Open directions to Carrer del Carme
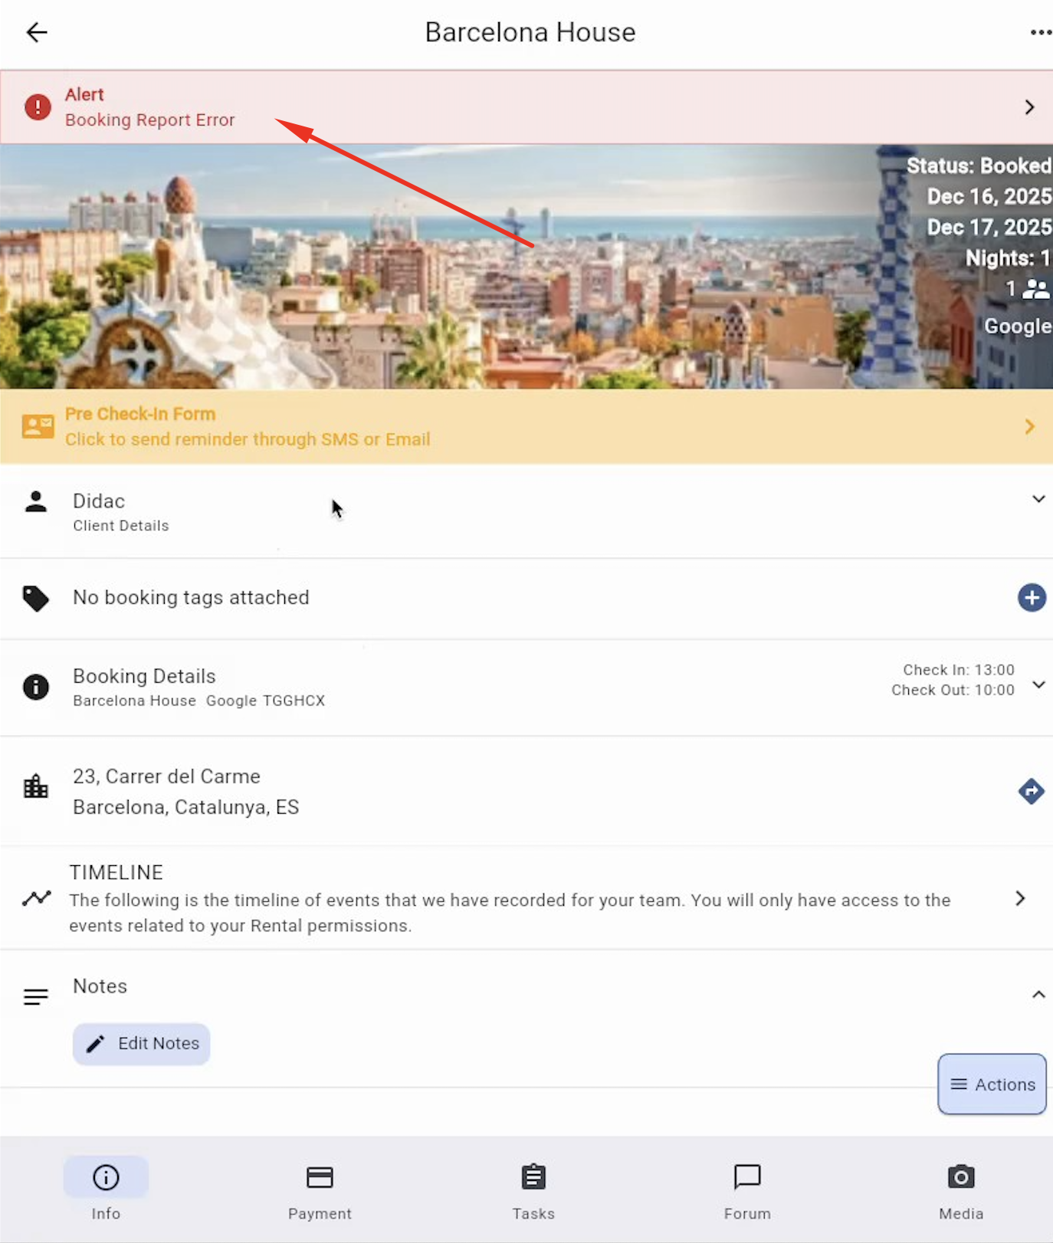This screenshot has height=1243, width=1053. [1032, 791]
